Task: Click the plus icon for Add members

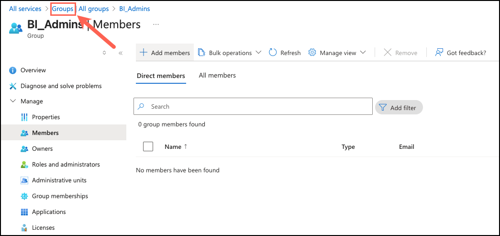Action: tap(144, 53)
